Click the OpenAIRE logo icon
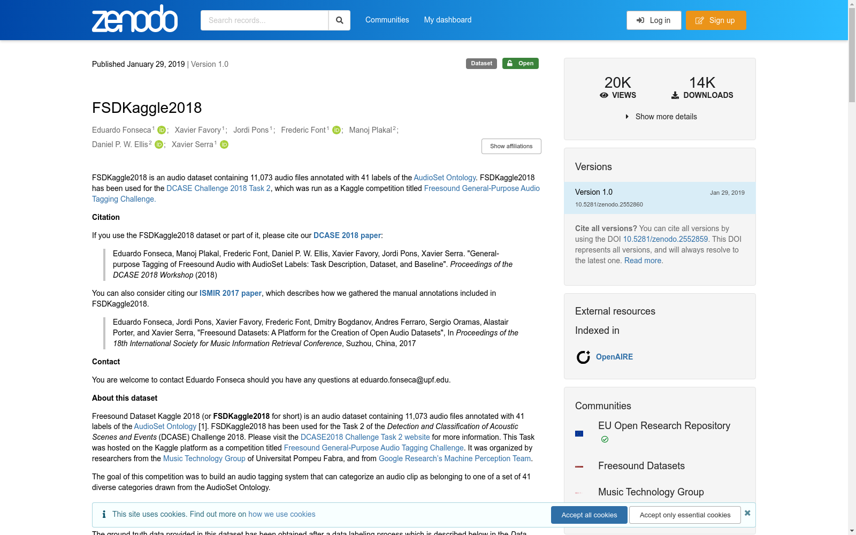Screen dimensions: 856x535 tap(583, 357)
